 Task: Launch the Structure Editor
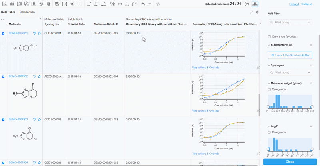[290, 55]
